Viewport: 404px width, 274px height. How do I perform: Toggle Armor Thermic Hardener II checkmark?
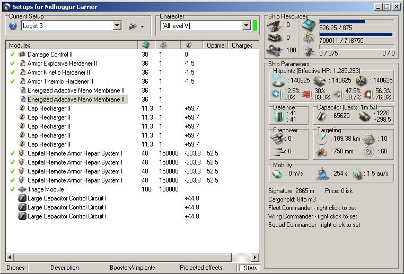coord(12,81)
